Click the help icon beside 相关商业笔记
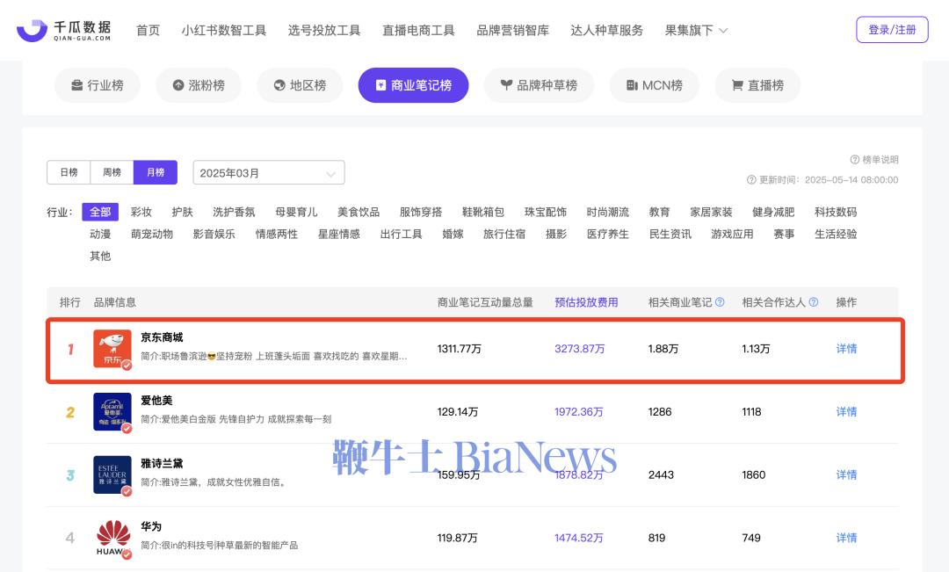This screenshot has width=949, height=572. 720,302
